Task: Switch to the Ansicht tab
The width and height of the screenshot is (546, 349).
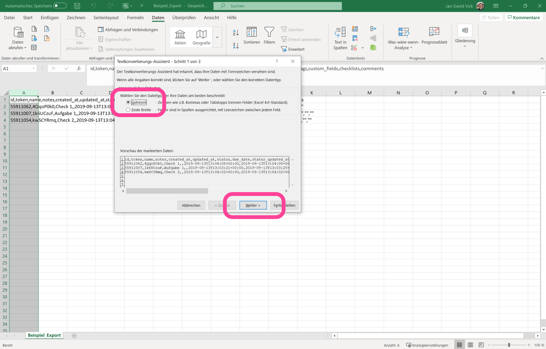Action: (212, 17)
